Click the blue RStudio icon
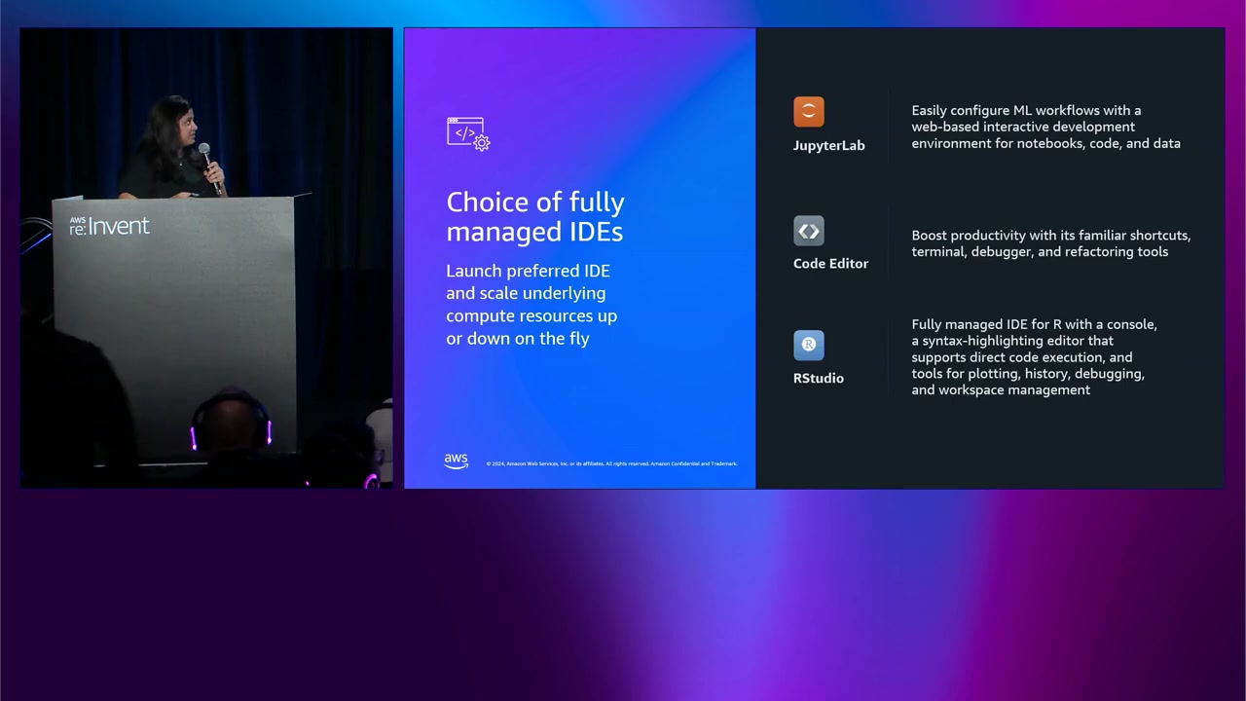The image size is (1246, 701). [808, 346]
